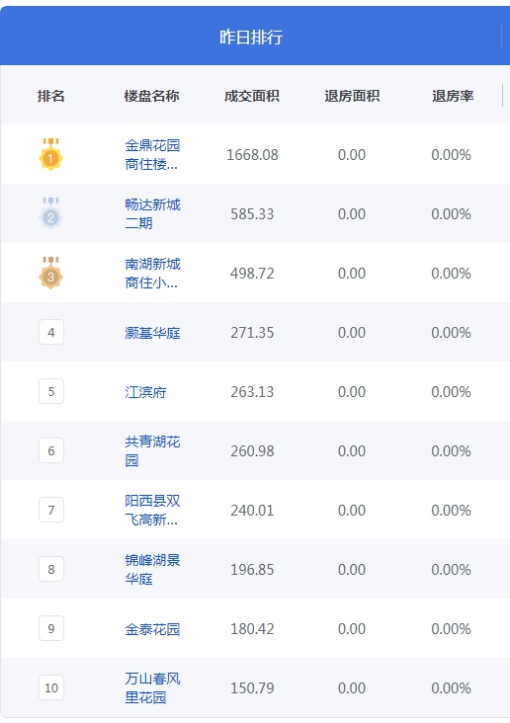Select the rank 4 number badge

click(x=51, y=332)
